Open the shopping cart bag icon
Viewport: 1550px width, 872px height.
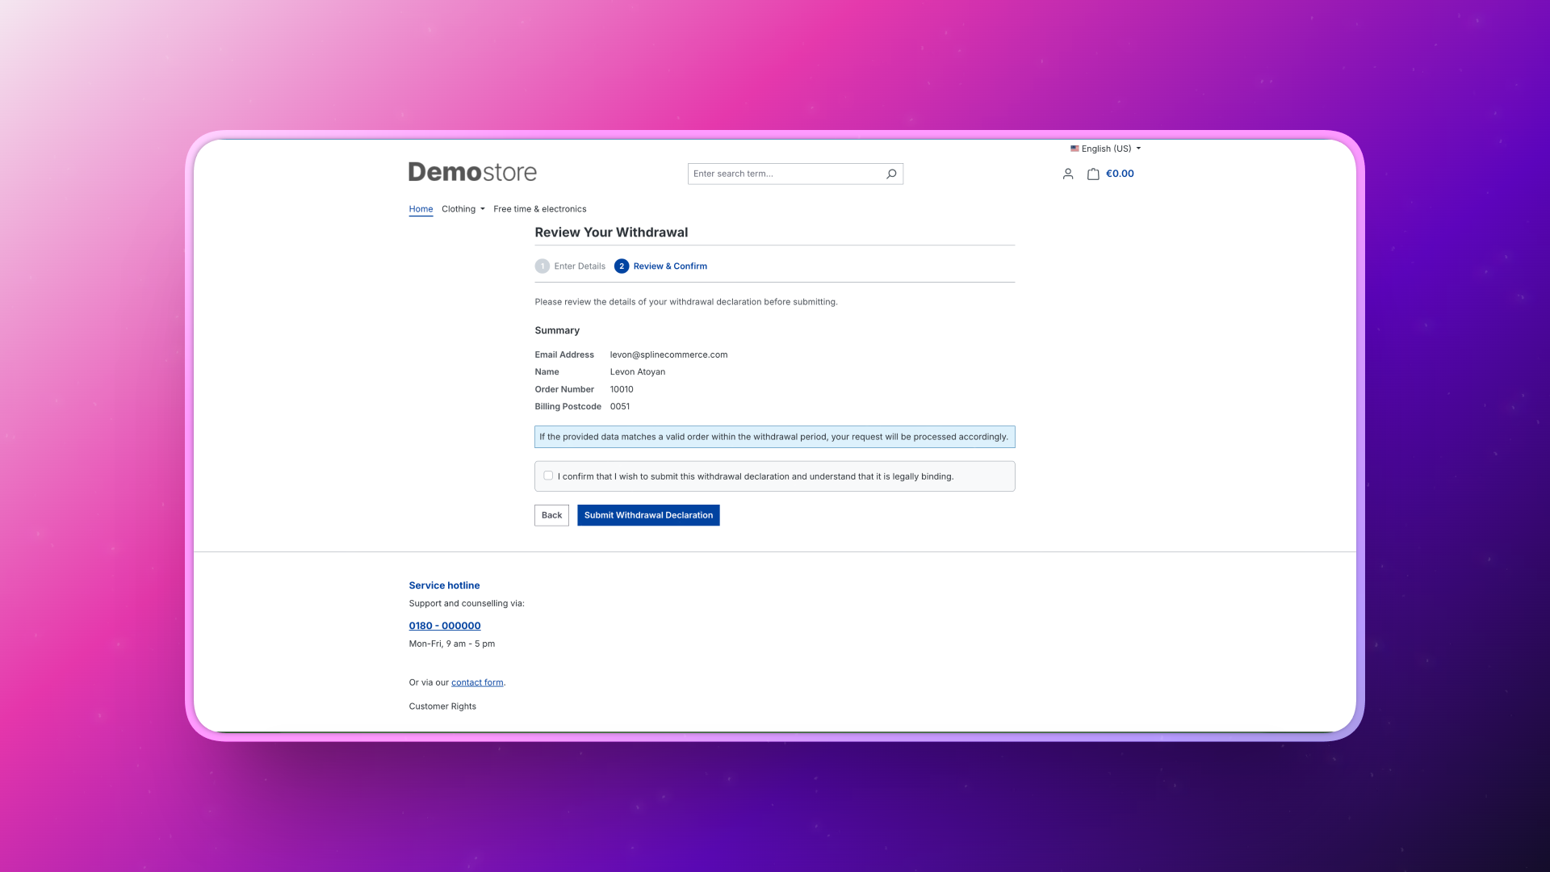pos(1093,174)
